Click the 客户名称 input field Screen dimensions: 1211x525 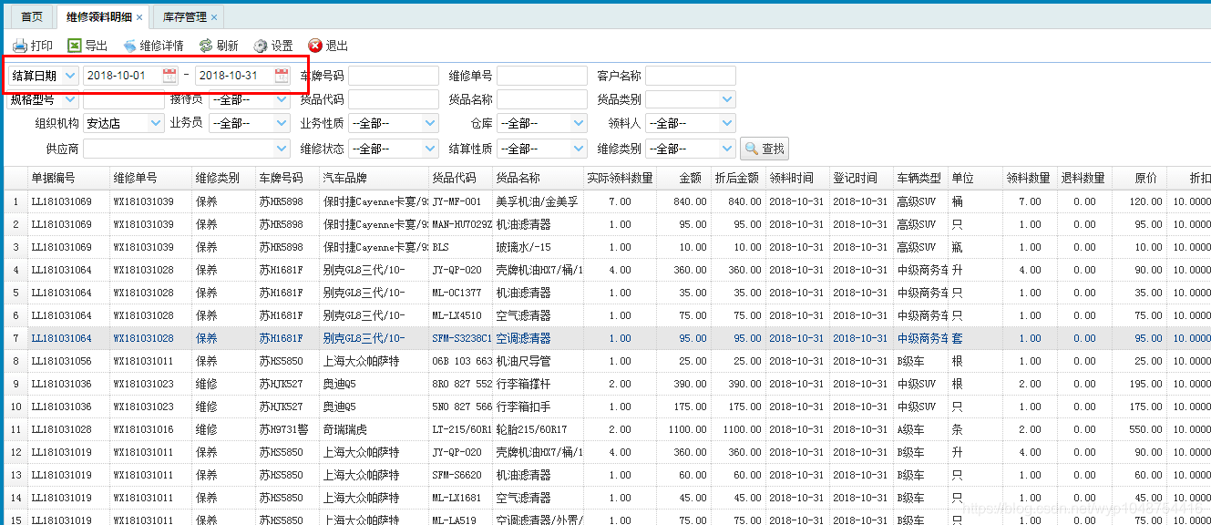pos(691,76)
